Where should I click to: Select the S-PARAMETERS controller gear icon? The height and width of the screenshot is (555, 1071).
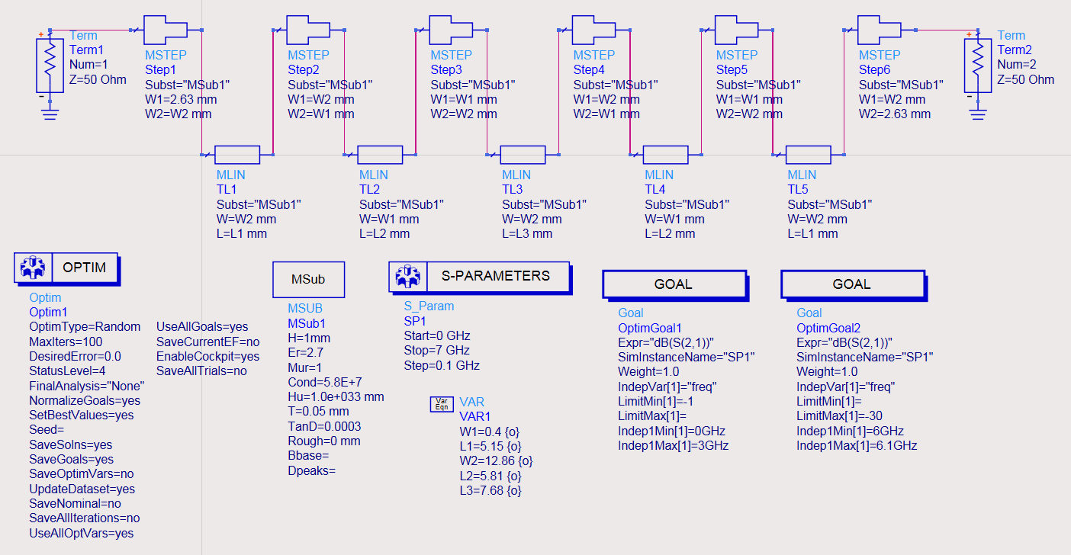click(x=407, y=276)
